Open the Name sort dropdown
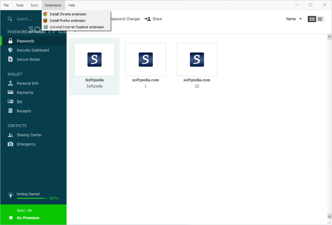The width and height of the screenshot is (332, 225). [x=294, y=19]
